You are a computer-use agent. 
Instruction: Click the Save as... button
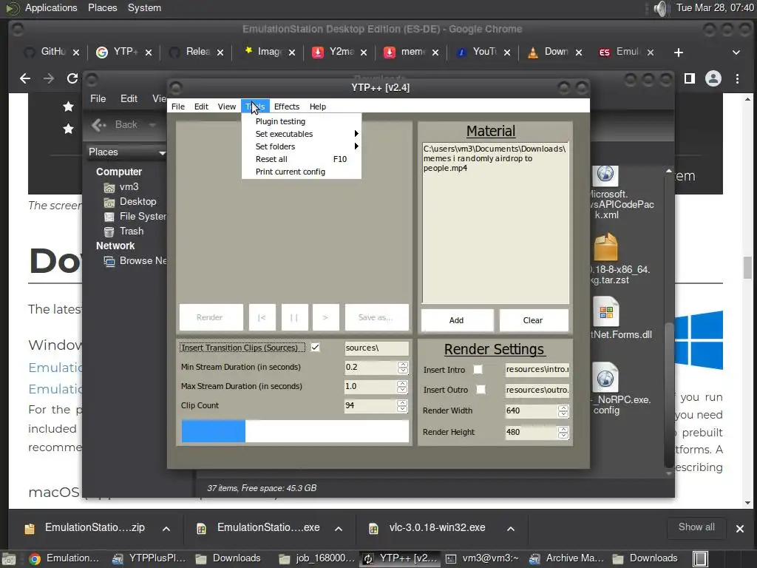[x=376, y=317]
